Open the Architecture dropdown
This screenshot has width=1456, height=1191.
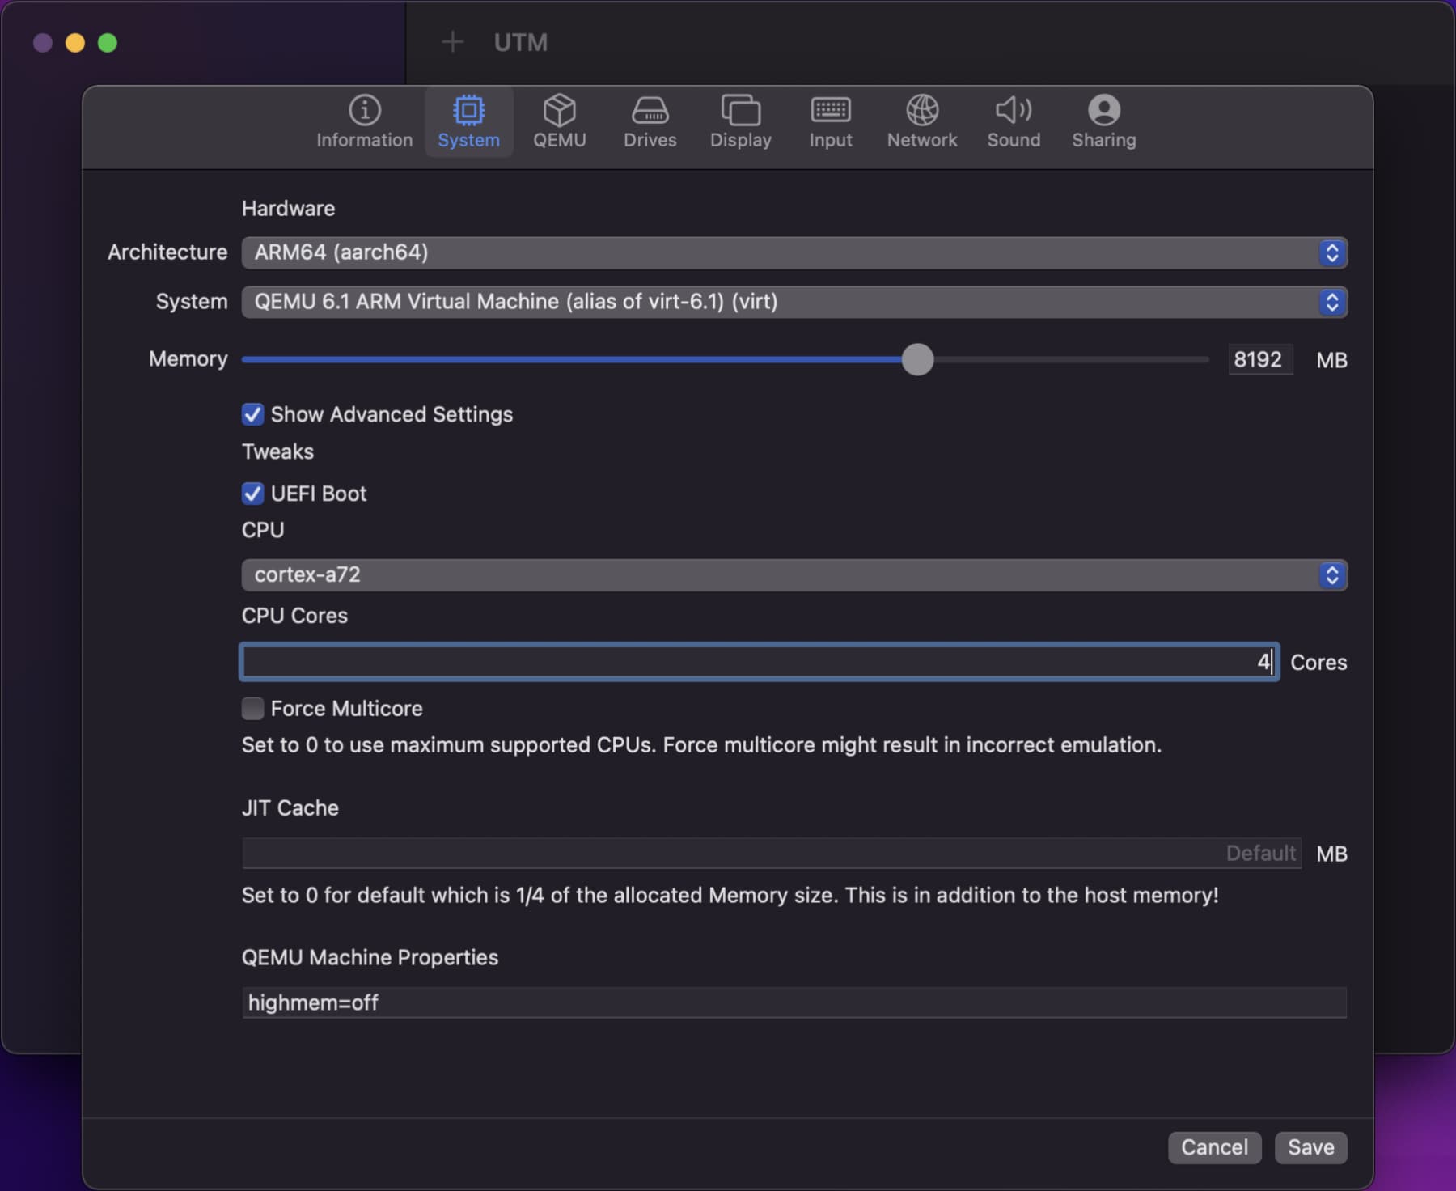(794, 252)
